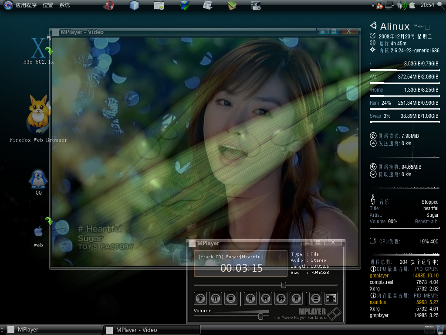Stop the video in MPlayer
Image resolution: width=446 pixels, height=335 pixels.
pyautogui.click(x=231, y=298)
